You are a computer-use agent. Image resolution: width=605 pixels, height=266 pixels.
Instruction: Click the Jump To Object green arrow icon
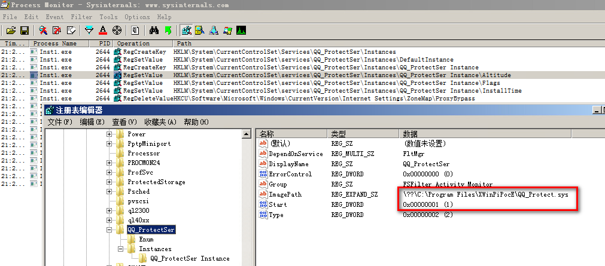tap(168, 30)
